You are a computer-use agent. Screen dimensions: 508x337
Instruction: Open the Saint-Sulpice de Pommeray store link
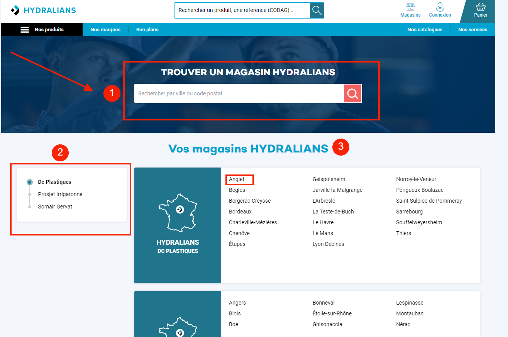point(429,201)
